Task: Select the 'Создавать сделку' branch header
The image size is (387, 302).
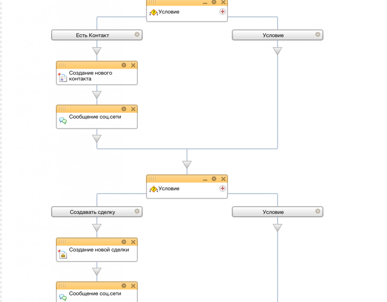Action: [x=92, y=212]
